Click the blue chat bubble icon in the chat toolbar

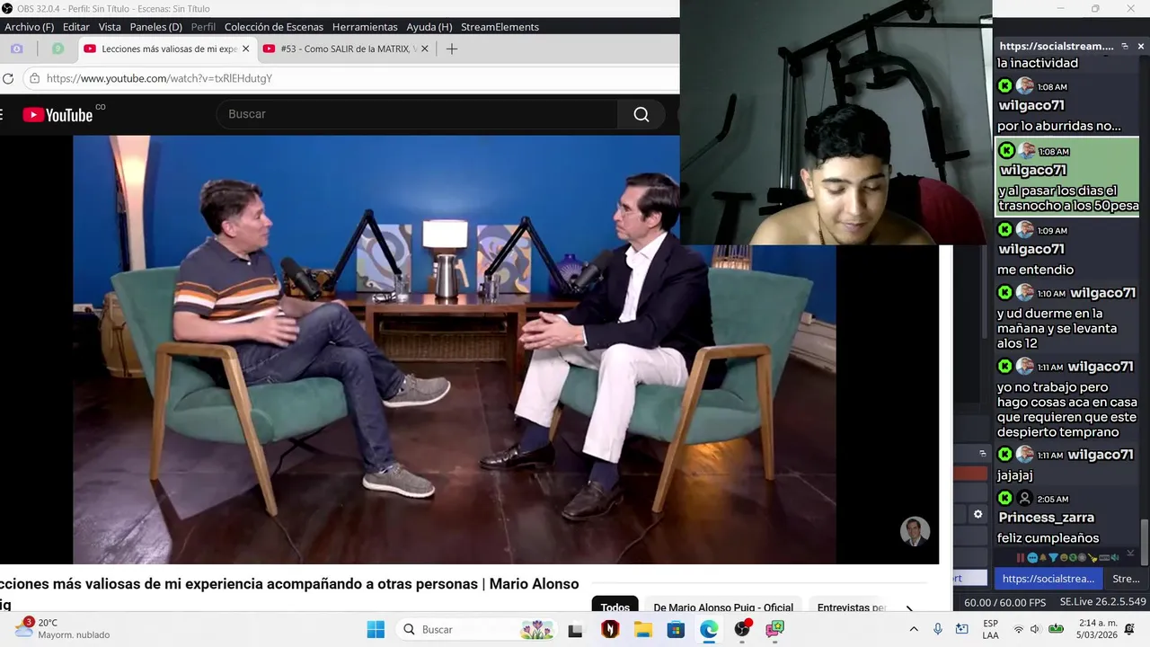coord(1032,558)
